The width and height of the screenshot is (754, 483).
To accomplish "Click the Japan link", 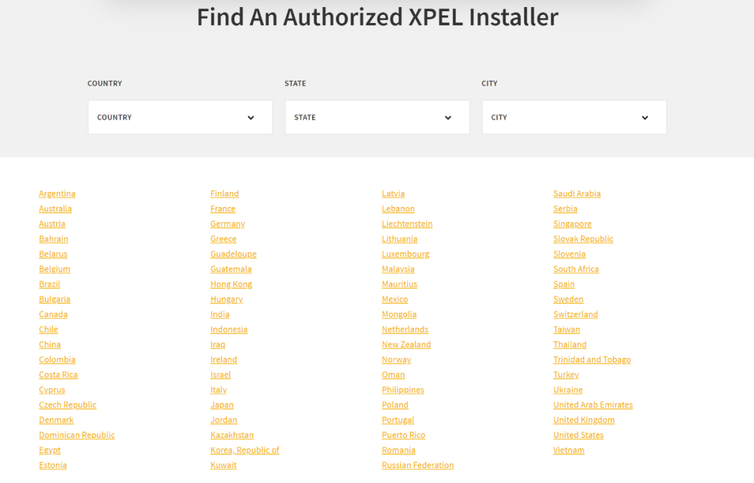I will 222,405.
